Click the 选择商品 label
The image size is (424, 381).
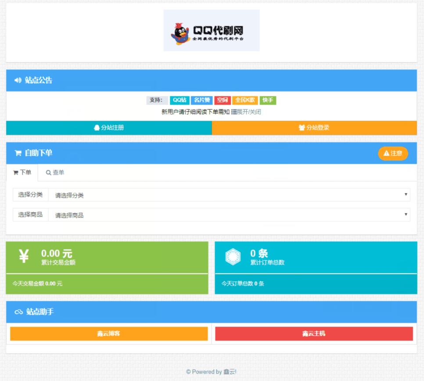[30, 215]
